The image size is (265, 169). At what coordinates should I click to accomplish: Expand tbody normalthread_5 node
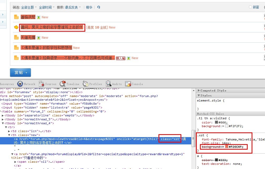tap(3, 120)
